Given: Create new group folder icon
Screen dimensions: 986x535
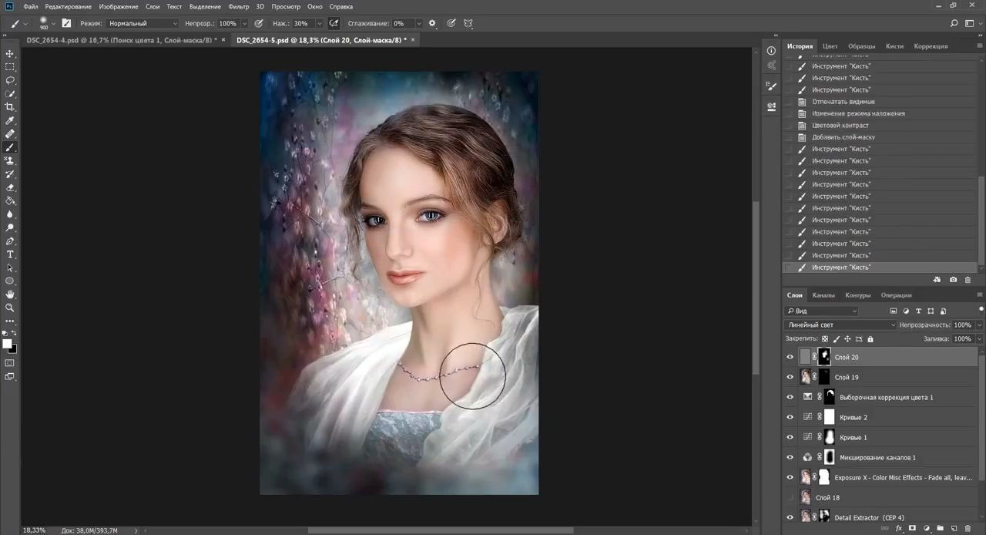Looking at the screenshot, I should click(940, 528).
